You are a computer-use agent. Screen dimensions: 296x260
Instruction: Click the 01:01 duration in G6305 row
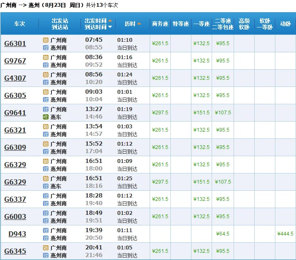pos(125,92)
